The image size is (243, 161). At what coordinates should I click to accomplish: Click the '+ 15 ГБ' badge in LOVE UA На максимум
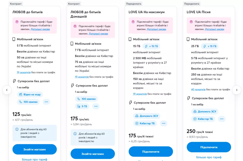tap(151, 46)
